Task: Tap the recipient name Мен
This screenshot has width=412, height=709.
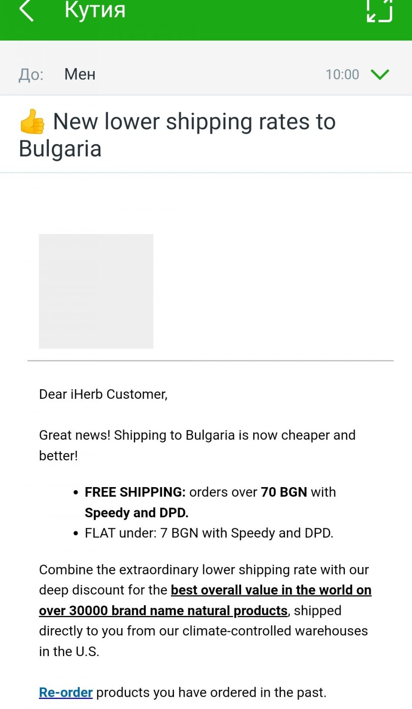Action: pos(80,75)
